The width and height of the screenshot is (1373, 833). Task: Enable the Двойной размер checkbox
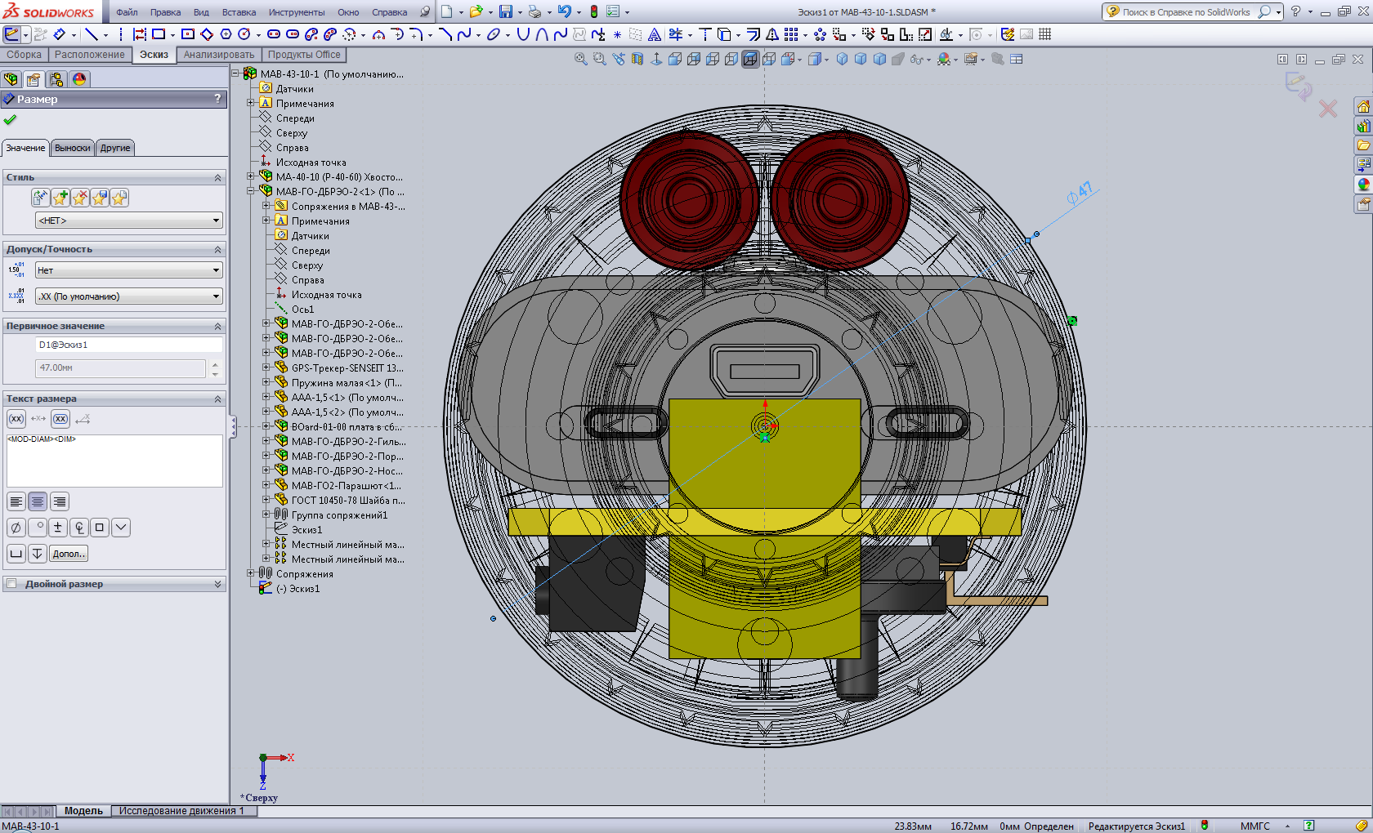(x=11, y=584)
